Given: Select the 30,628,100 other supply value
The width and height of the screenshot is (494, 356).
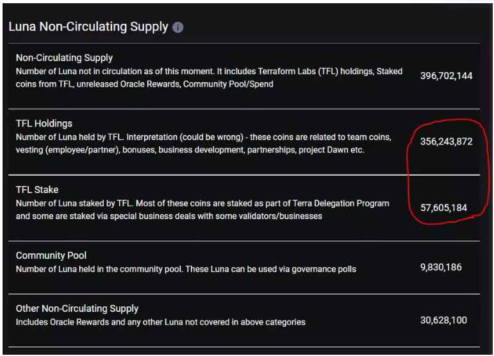Looking at the screenshot, I should click(x=443, y=320).
